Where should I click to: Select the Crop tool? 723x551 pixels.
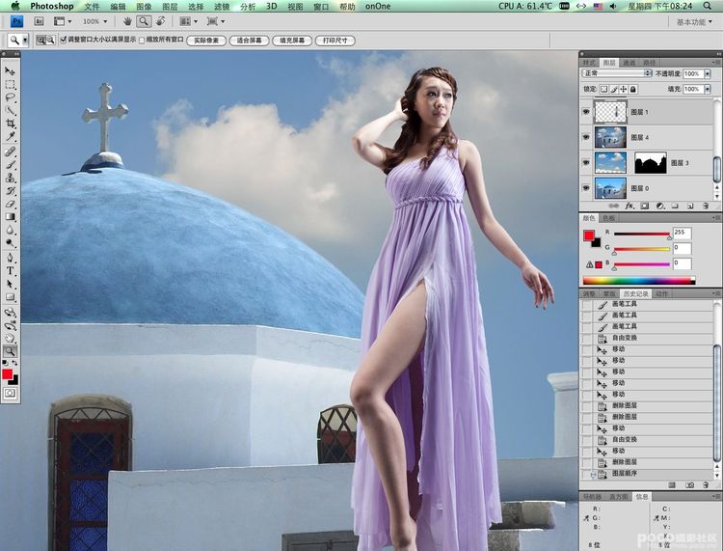[x=10, y=124]
